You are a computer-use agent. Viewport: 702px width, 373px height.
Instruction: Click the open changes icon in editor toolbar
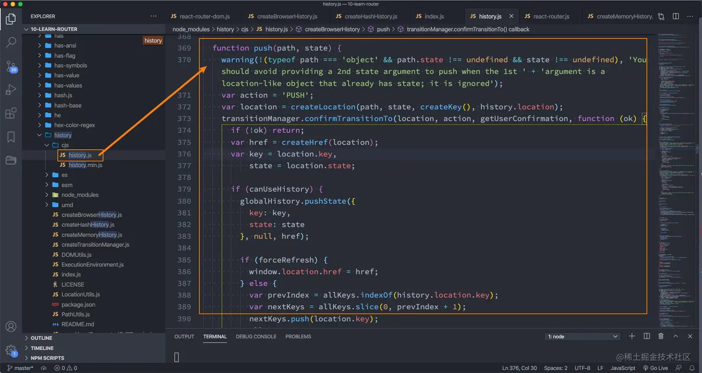[x=661, y=16]
